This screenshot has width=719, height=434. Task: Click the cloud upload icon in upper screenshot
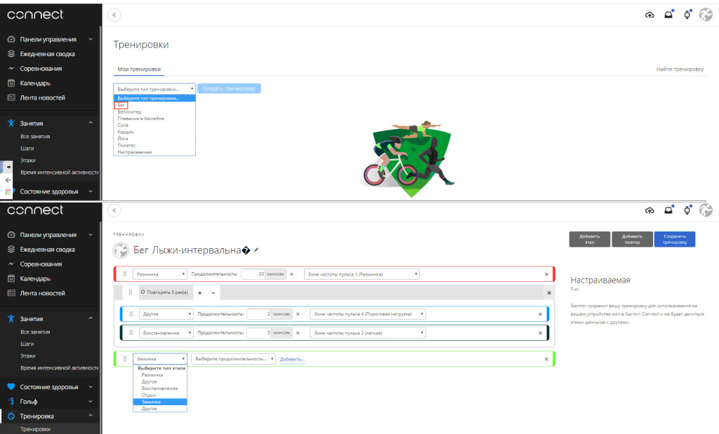pos(649,15)
